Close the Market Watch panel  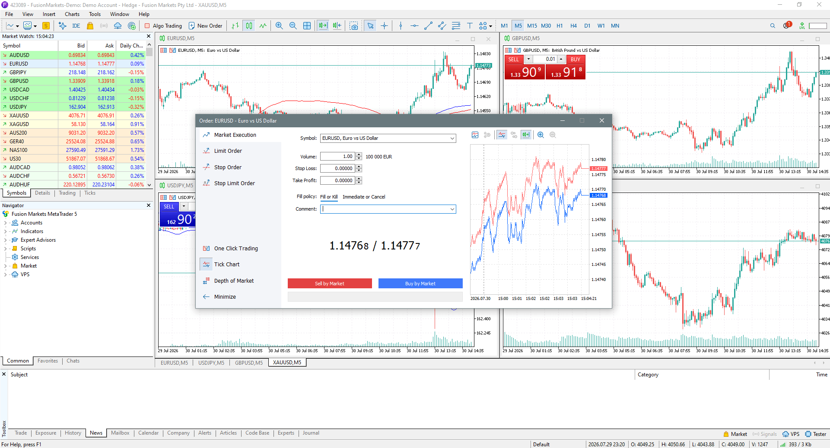click(149, 36)
